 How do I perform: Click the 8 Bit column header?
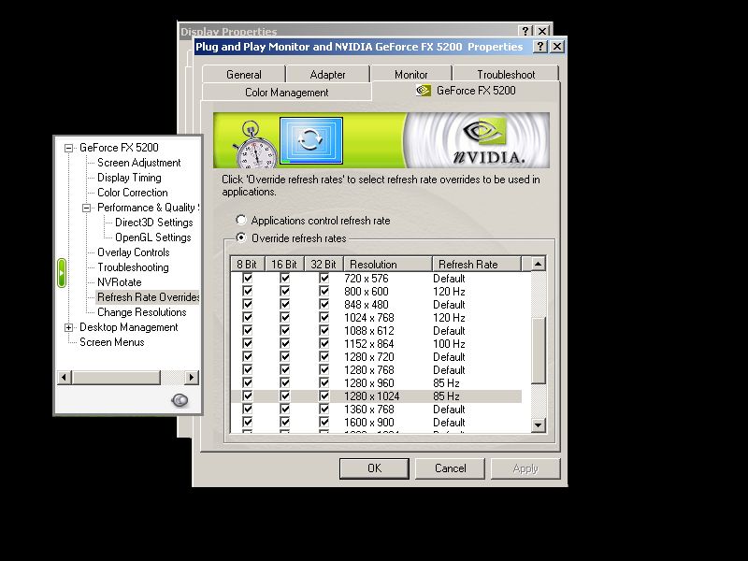tap(247, 265)
